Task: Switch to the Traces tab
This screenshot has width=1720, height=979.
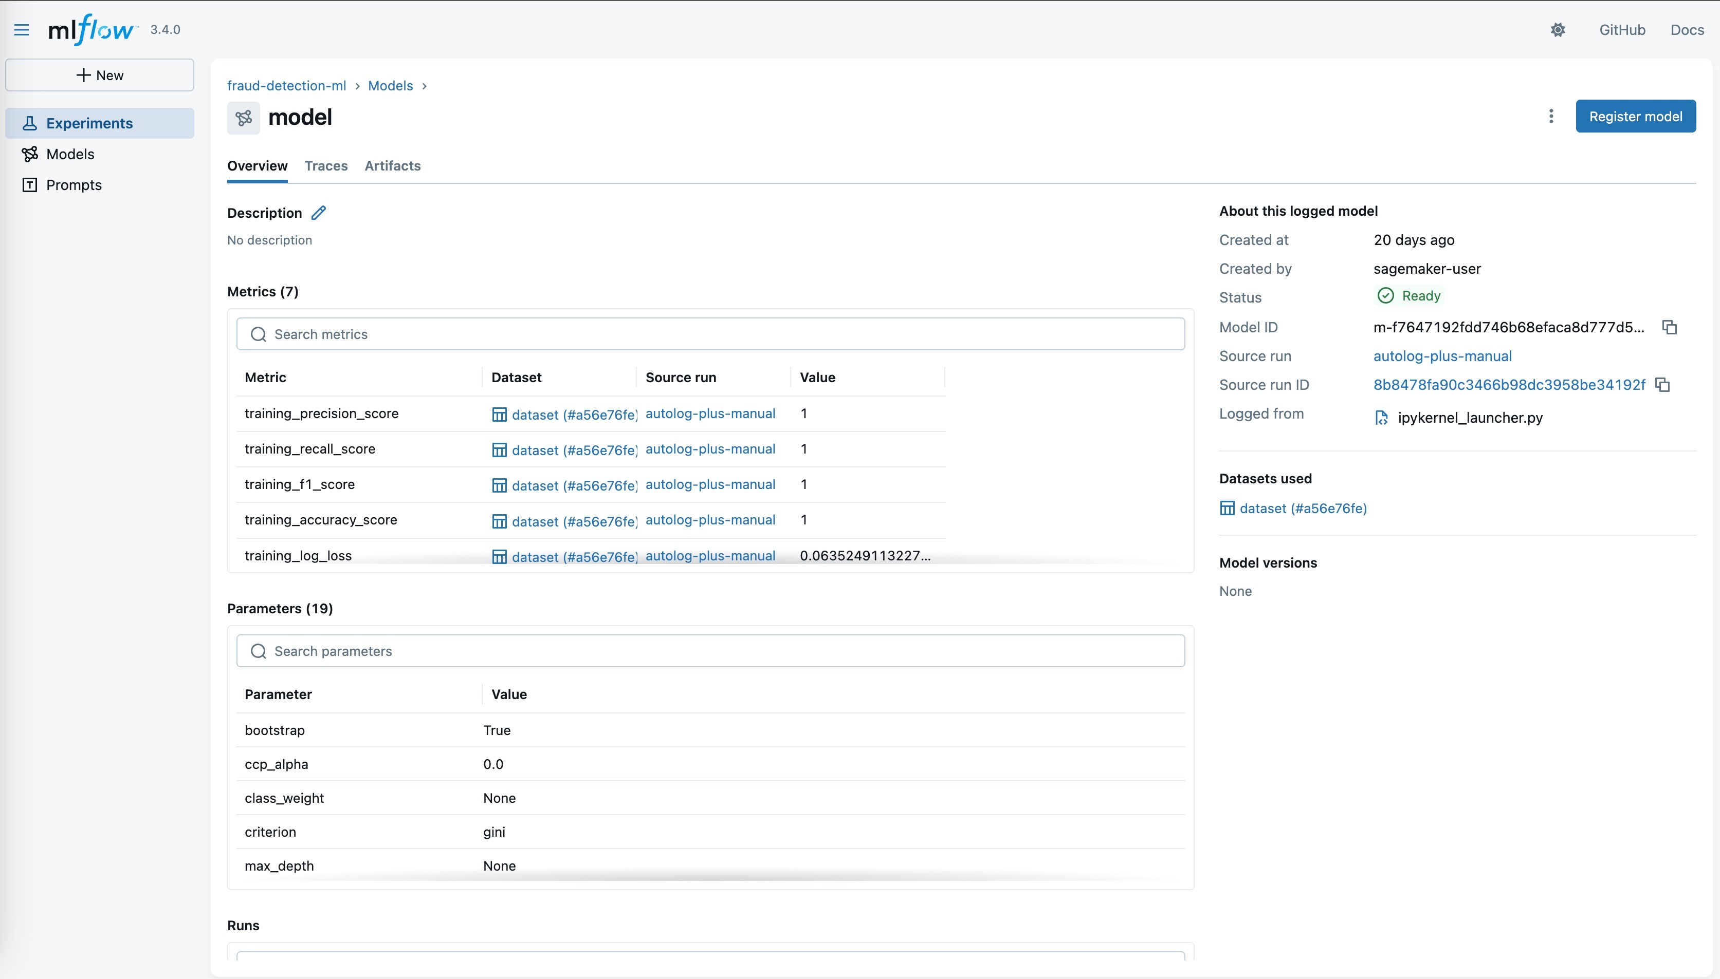Action: coord(326,166)
